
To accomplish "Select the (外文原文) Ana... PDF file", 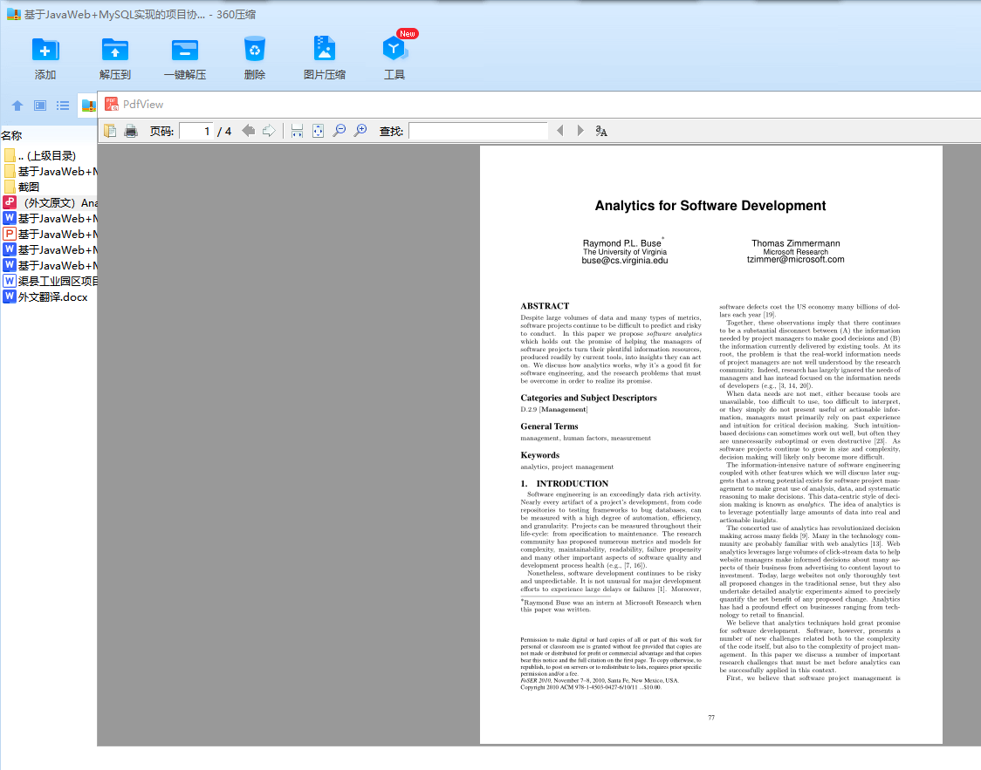I will (49, 202).
